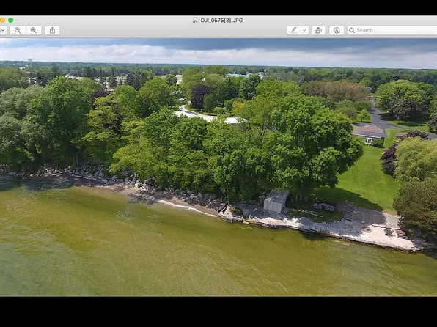This screenshot has width=437, height=327.
Task: Click the DJI_0575[3].JPG title text
Action: coord(221,21)
